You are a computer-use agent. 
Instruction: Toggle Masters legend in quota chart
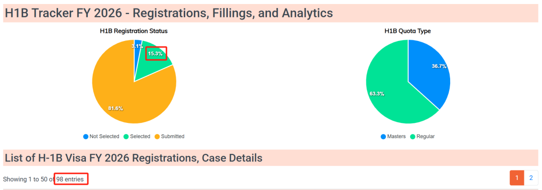393,136
